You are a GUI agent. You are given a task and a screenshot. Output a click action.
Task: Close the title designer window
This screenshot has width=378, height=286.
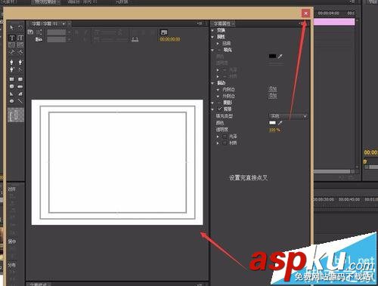[305, 14]
